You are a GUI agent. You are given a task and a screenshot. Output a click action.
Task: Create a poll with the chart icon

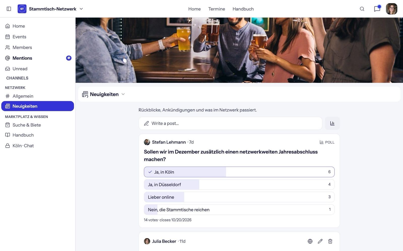pos(332,123)
